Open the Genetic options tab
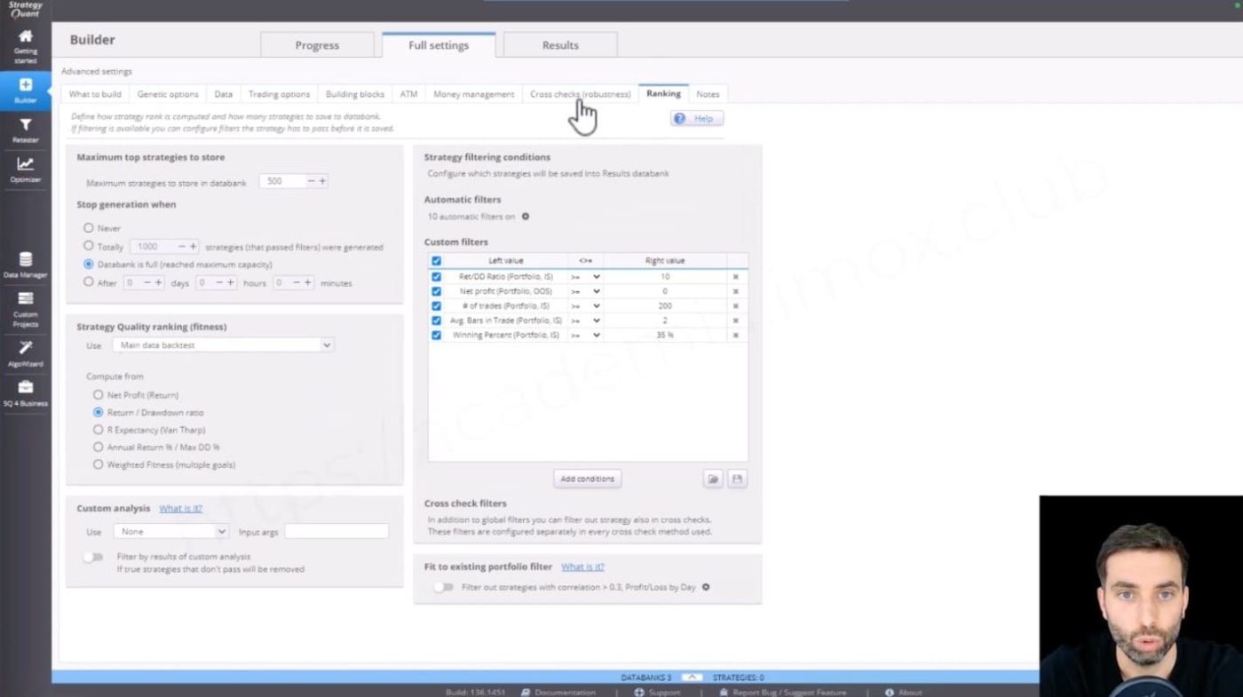The width and height of the screenshot is (1243, 697). (x=168, y=94)
